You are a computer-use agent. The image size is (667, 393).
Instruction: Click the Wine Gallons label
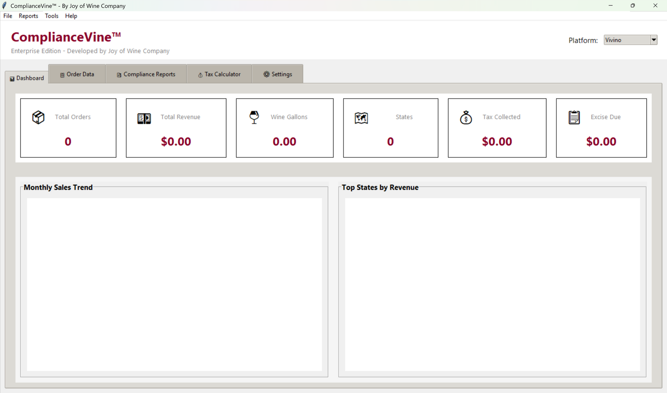coord(289,117)
